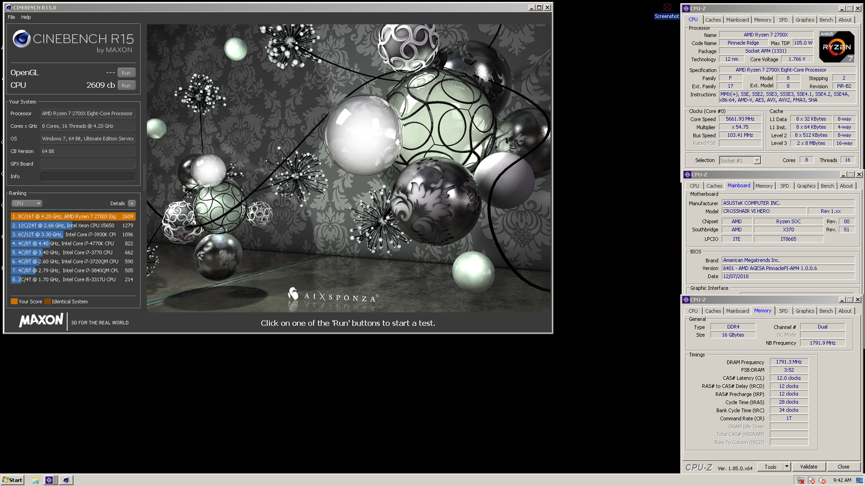The image size is (865, 486).
Task: Click the Info input field in Cinebench
Action: click(x=88, y=176)
